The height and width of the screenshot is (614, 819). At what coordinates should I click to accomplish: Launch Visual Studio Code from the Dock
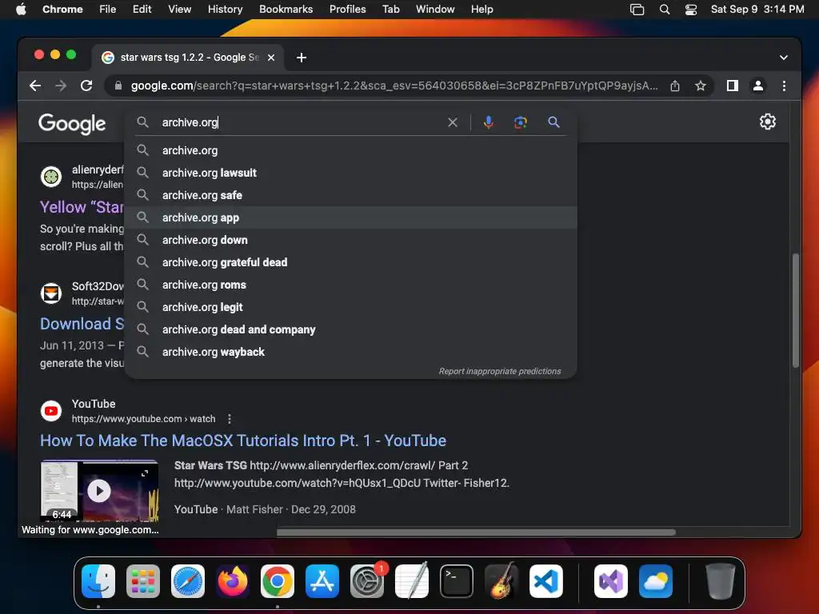click(x=545, y=581)
